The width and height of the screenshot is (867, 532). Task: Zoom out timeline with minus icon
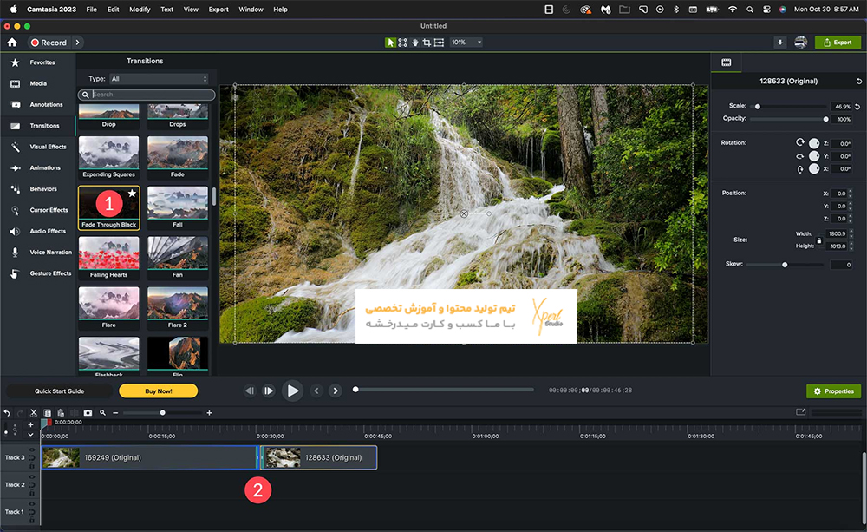point(115,413)
